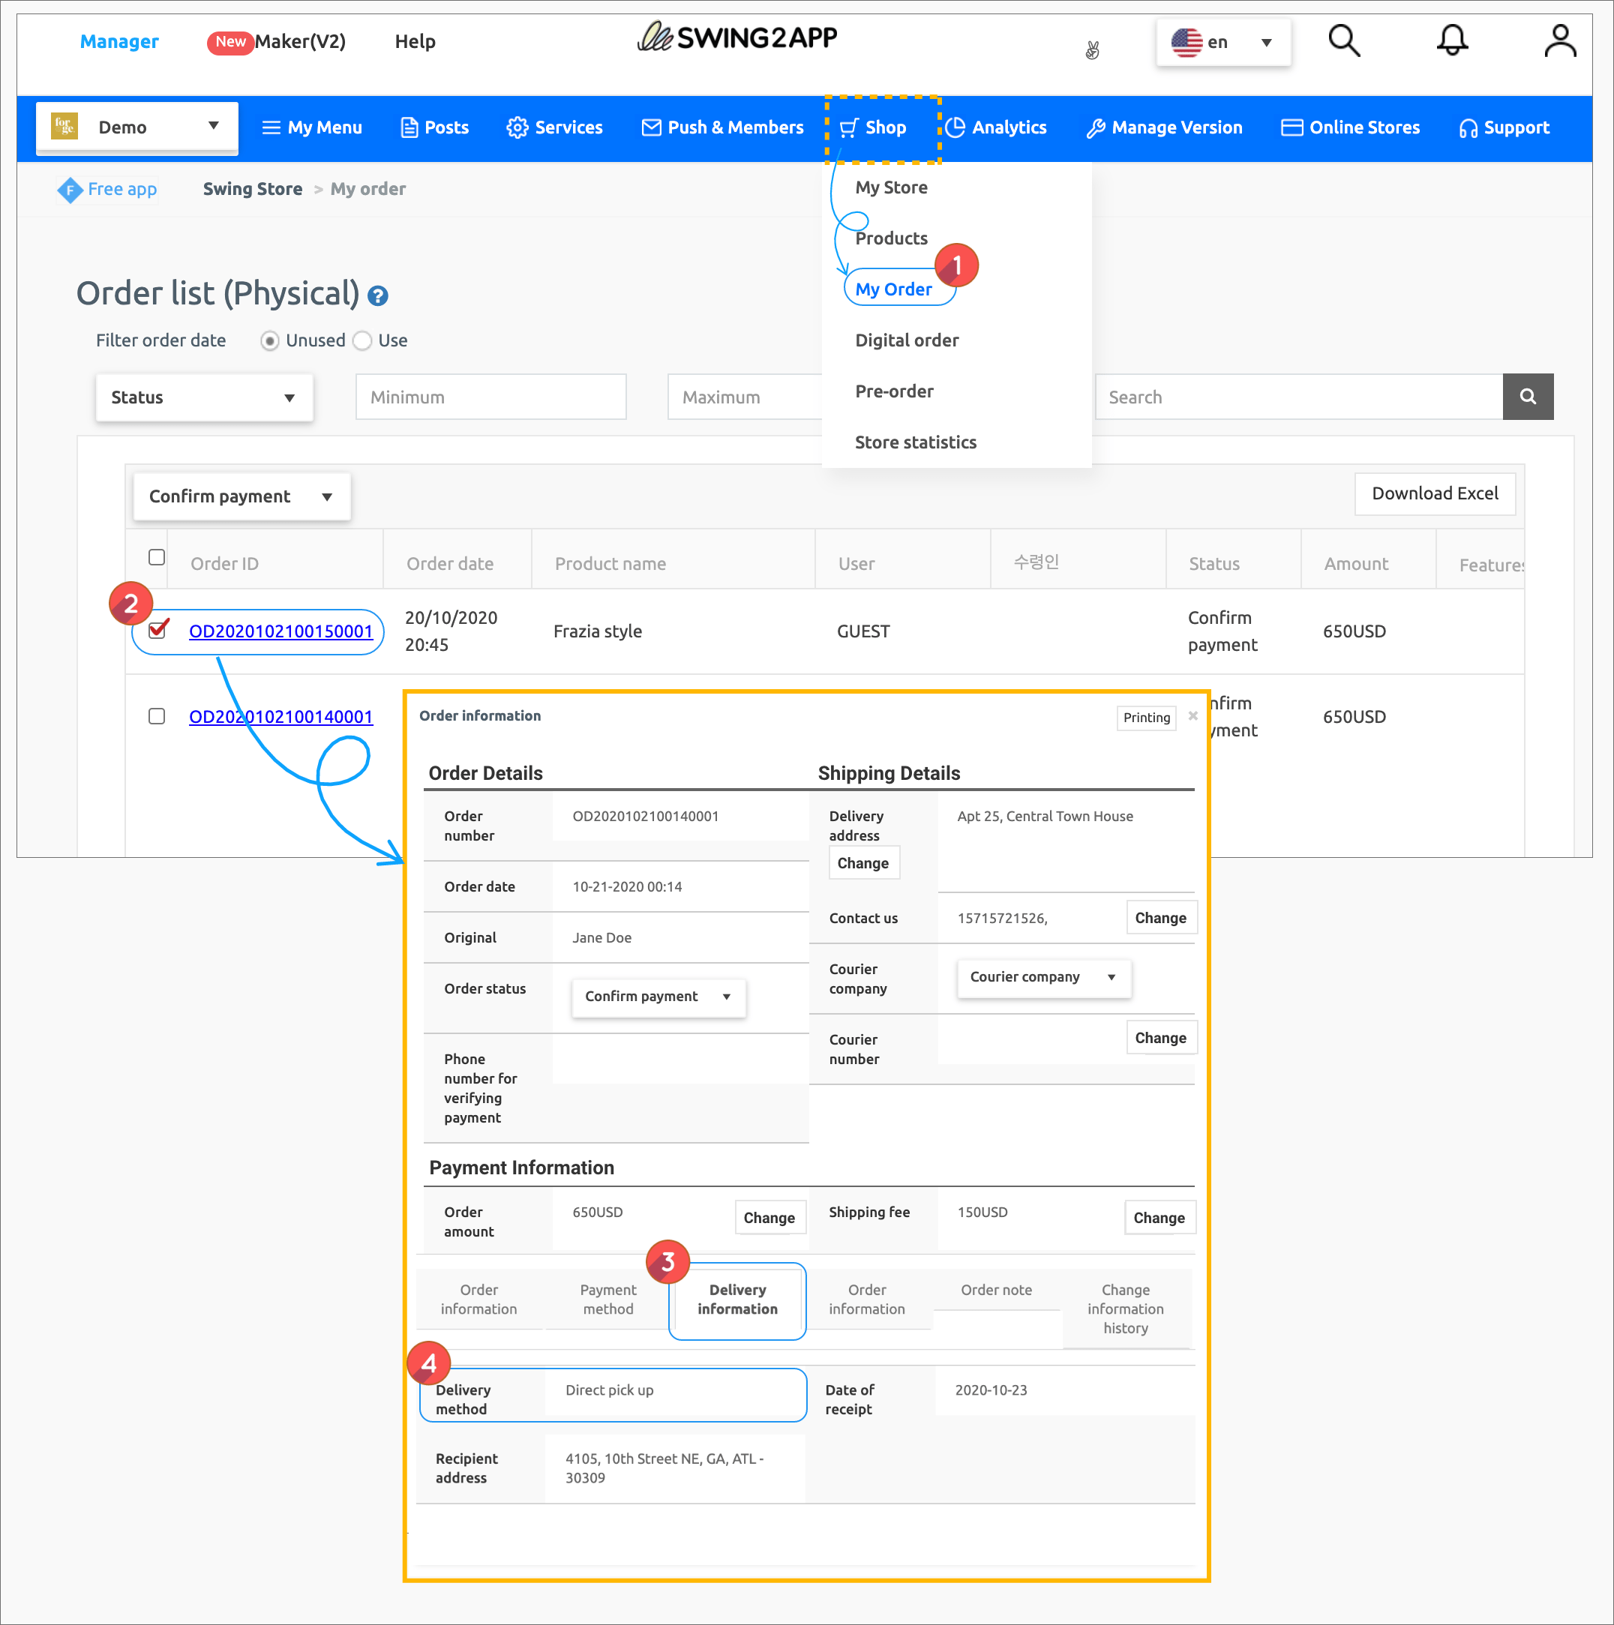The height and width of the screenshot is (1625, 1614).
Task: Click the Download Excel button
Action: click(1434, 493)
